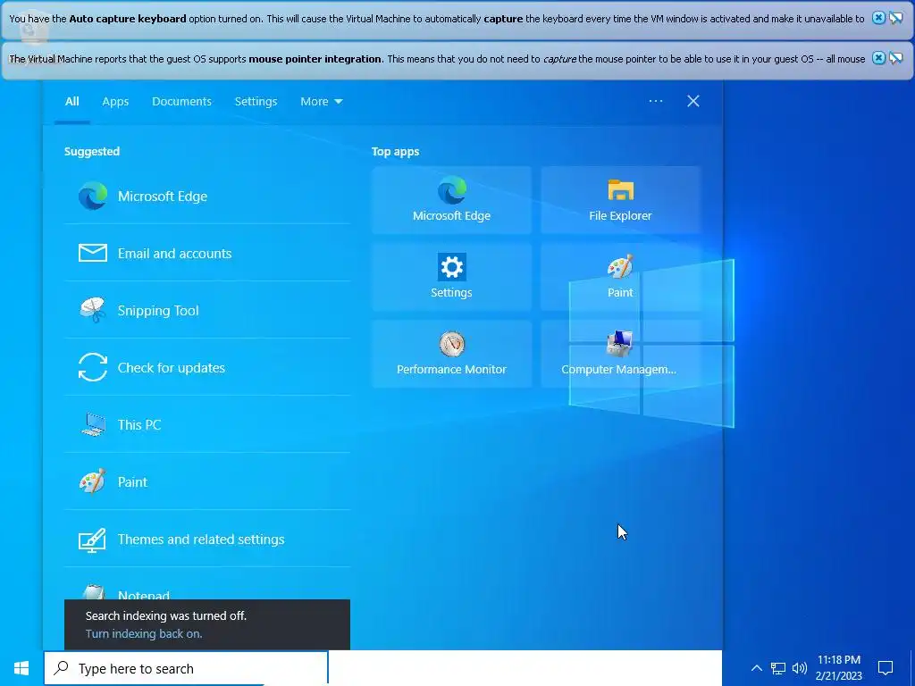Select Check for updates suggestion
The width and height of the screenshot is (915, 686).
[207, 367]
